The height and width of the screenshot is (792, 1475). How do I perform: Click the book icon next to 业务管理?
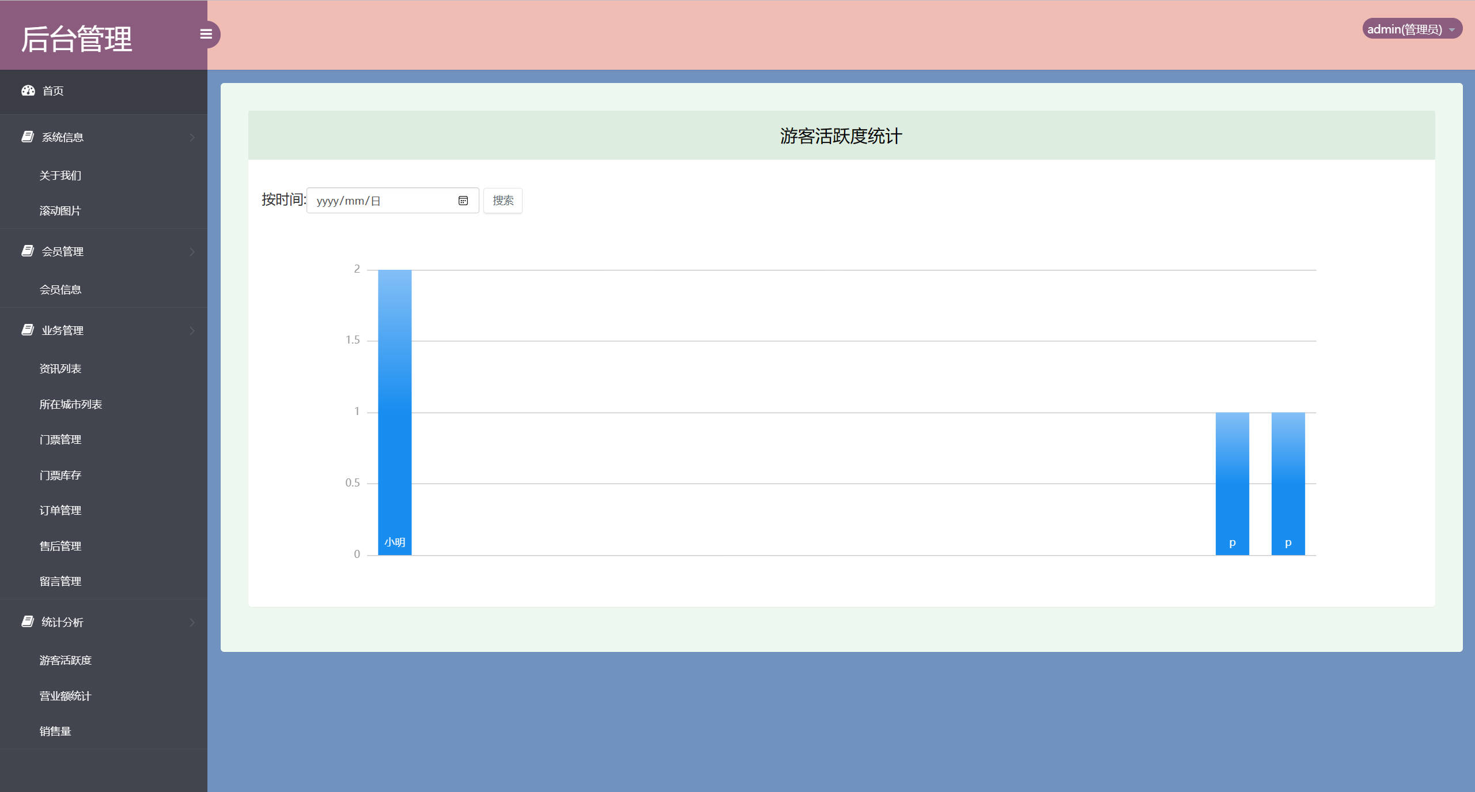pyautogui.click(x=27, y=330)
